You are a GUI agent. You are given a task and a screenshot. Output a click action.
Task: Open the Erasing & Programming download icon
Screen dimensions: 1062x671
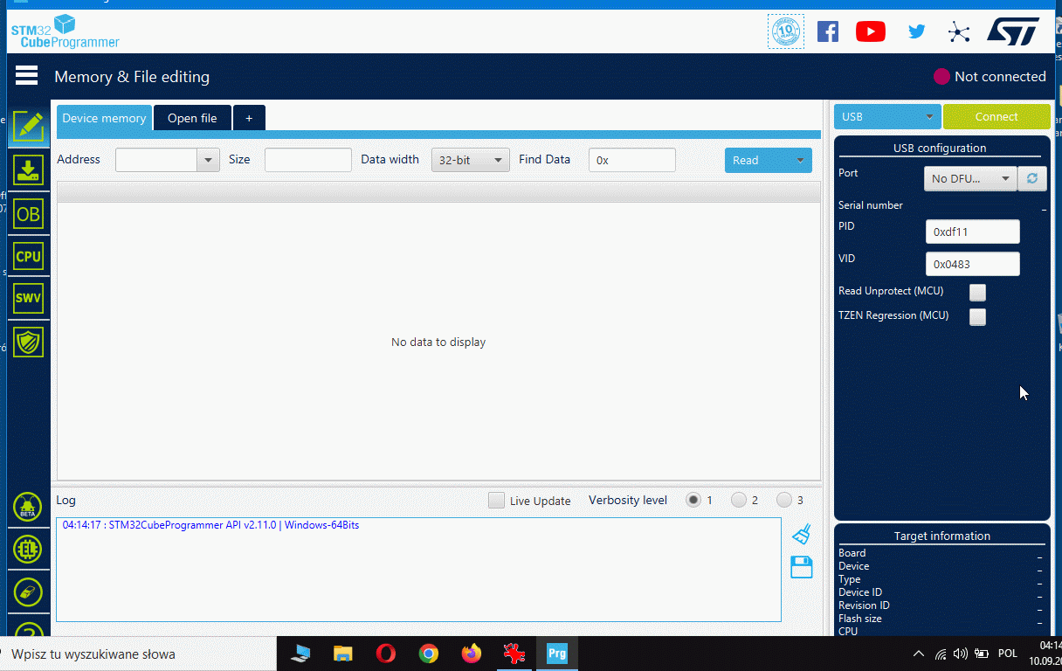click(x=28, y=169)
